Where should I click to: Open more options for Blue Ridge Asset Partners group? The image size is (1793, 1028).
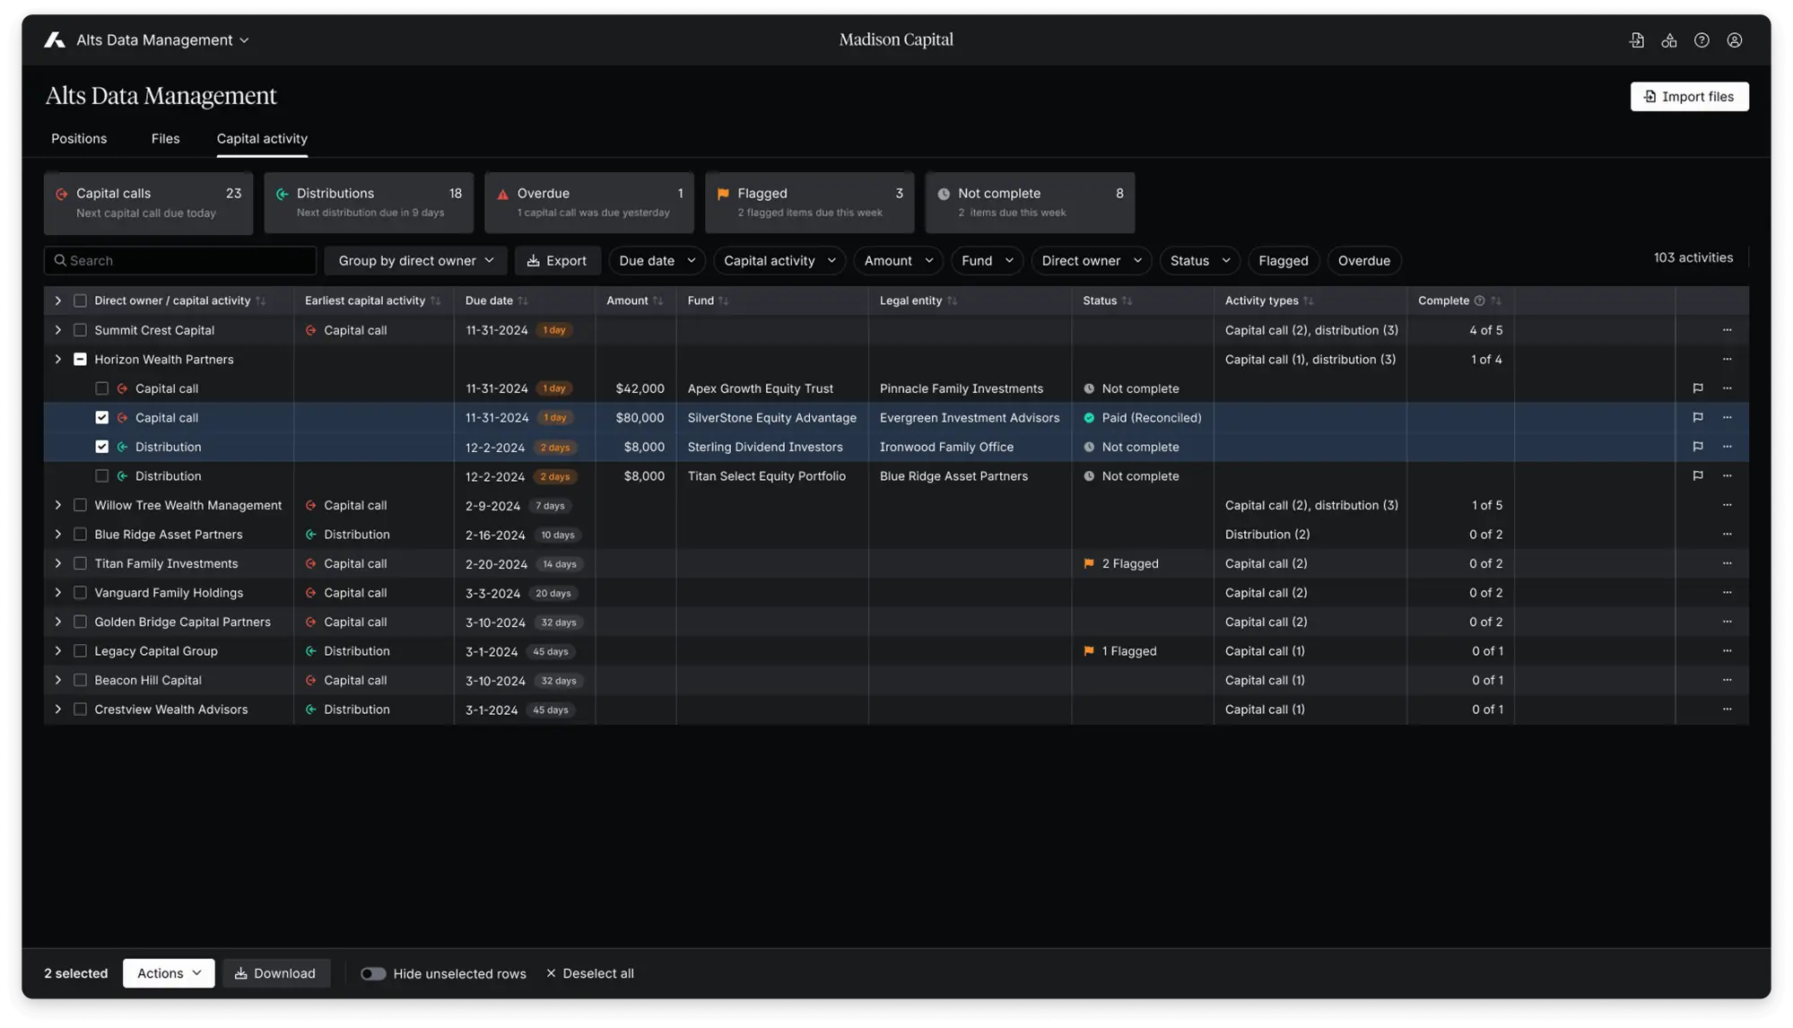[x=1728, y=535]
